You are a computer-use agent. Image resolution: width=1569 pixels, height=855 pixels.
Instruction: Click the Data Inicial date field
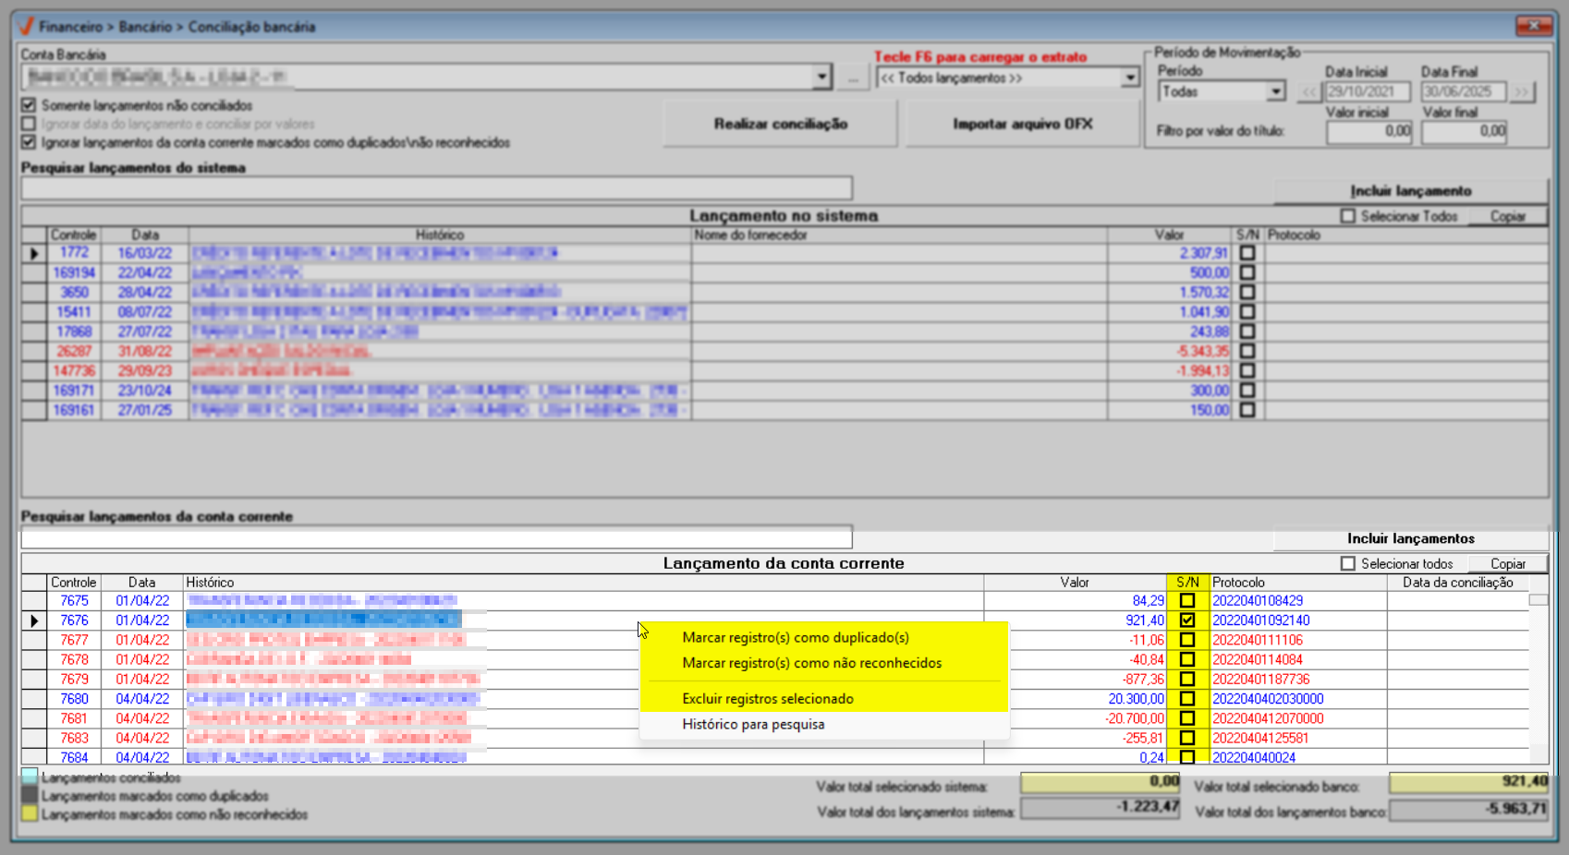1368,91
